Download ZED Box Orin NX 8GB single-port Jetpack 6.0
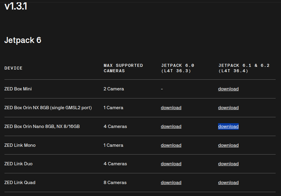 pyautogui.click(x=171, y=108)
